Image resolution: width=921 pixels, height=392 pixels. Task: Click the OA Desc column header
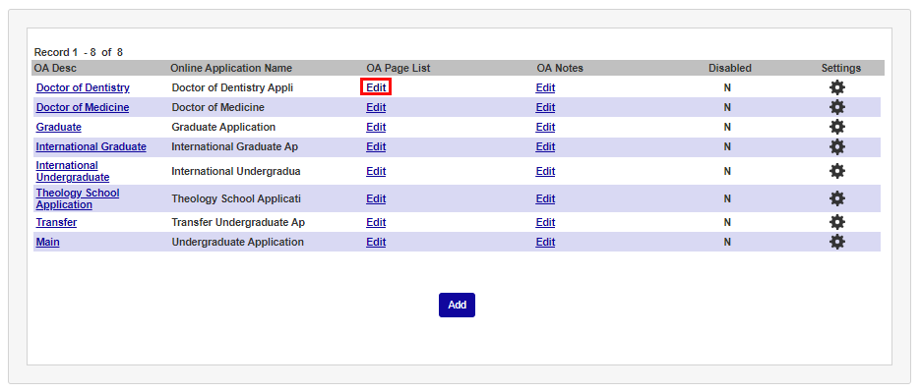(x=55, y=68)
